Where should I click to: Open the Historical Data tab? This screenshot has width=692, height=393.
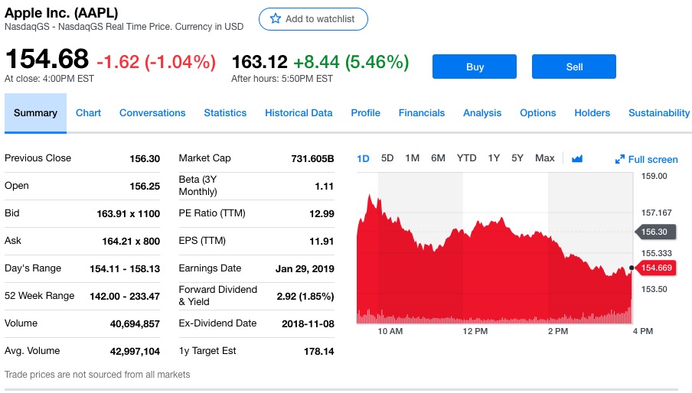coord(299,113)
